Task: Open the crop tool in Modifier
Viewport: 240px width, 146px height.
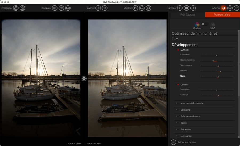Action: pos(135,8)
